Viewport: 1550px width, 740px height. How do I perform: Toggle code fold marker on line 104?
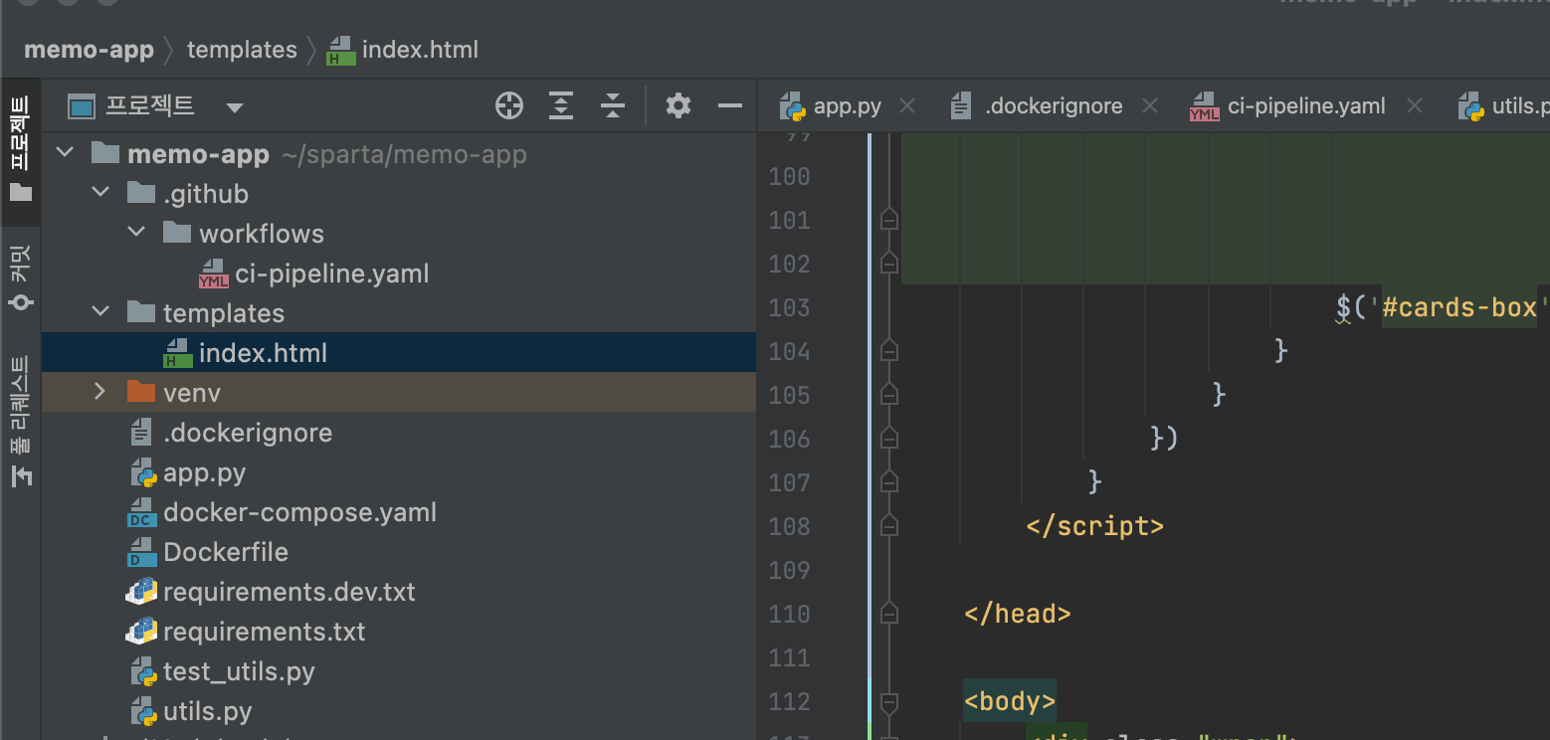pyautogui.click(x=889, y=350)
